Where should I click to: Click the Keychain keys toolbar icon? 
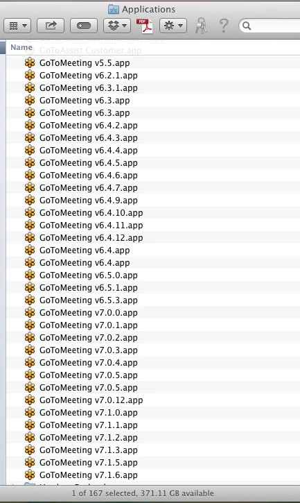pyautogui.click(x=201, y=26)
